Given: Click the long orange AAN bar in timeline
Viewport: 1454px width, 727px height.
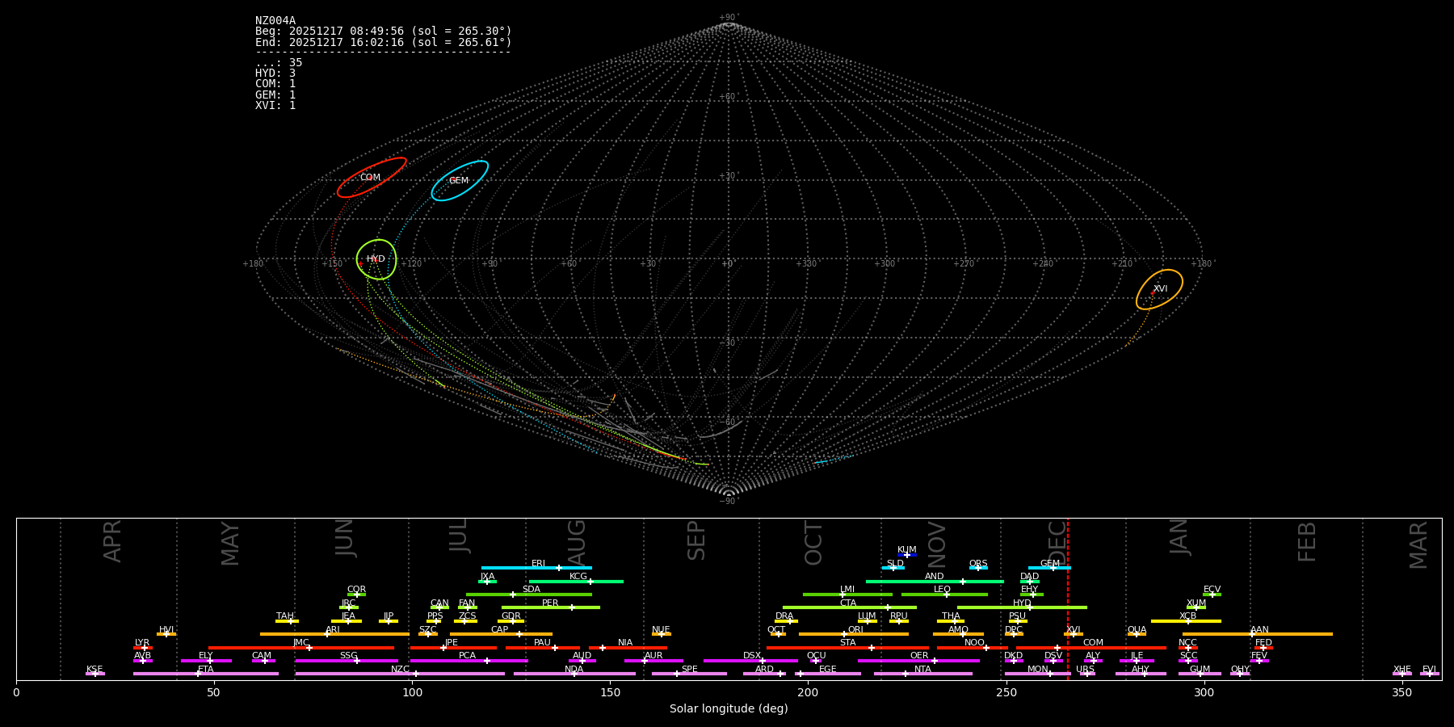Looking at the screenshot, I should [1258, 634].
